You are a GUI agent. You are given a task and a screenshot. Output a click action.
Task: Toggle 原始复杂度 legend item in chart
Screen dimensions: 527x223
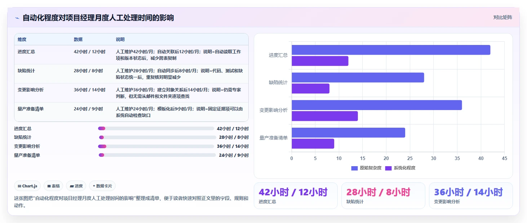point(366,168)
